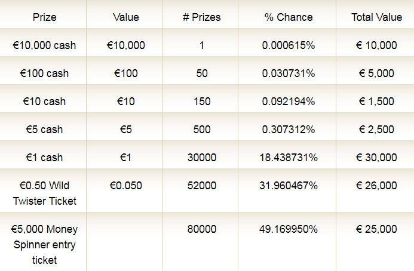Click the Prize column header
414x271 pixels.
44,17
